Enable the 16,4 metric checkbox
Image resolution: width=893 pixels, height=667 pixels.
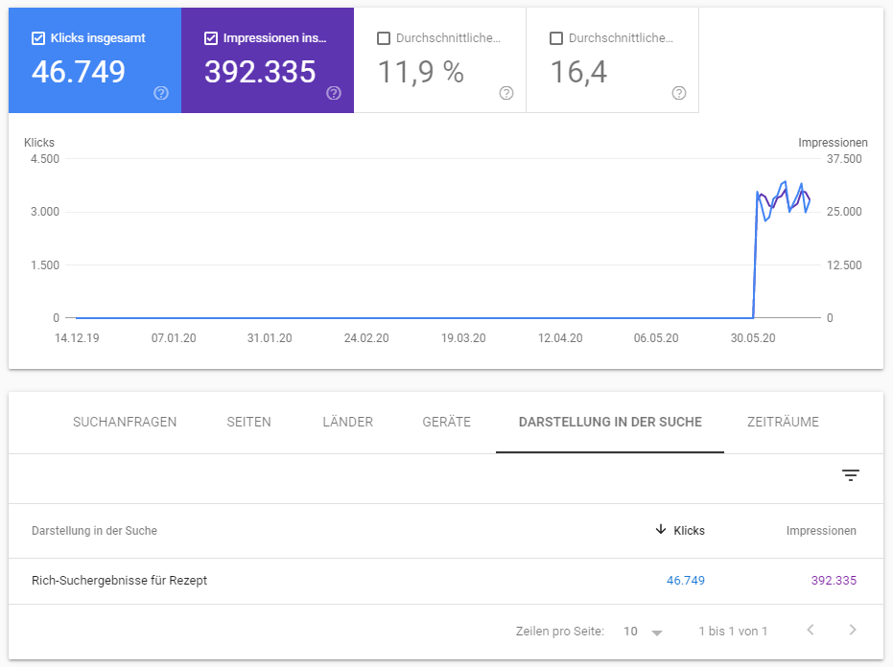pyautogui.click(x=556, y=38)
